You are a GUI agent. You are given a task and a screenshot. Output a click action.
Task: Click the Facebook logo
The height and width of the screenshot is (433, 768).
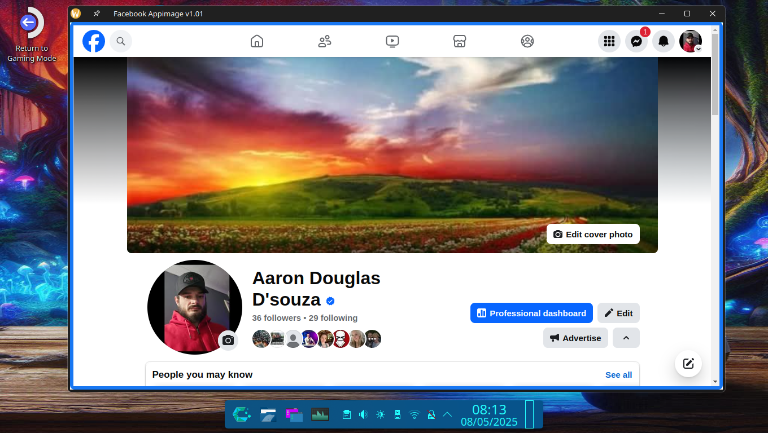pos(94,41)
